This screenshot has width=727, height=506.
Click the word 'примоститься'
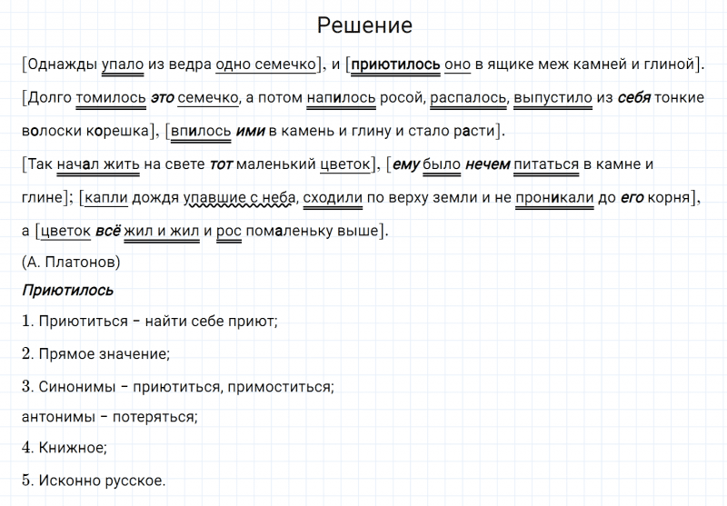(x=280, y=387)
